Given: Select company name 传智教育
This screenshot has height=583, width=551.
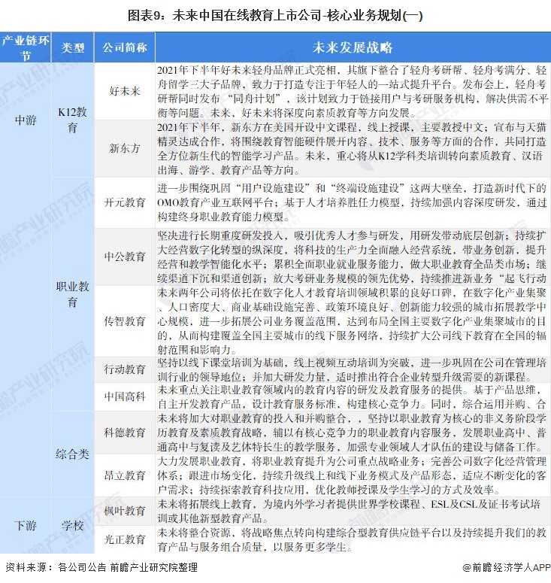Looking at the screenshot, I should [x=125, y=321].
